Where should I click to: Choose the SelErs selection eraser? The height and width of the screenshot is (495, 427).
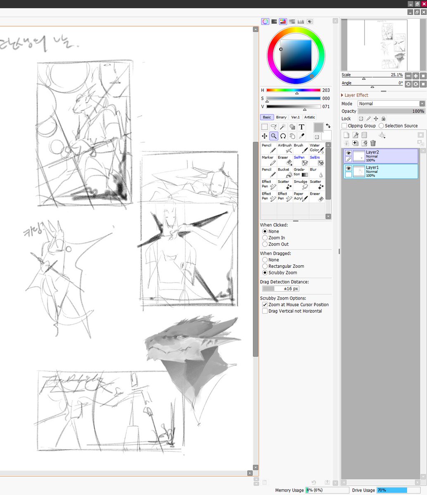(316, 160)
